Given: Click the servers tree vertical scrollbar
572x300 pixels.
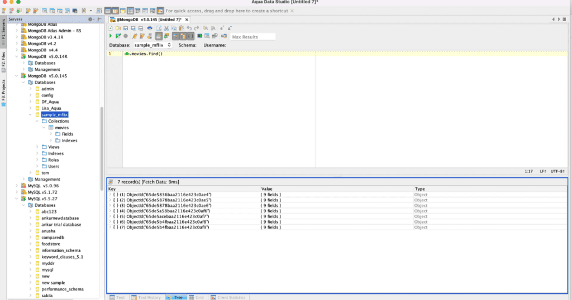Looking at the screenshot, I should (102, 148).
